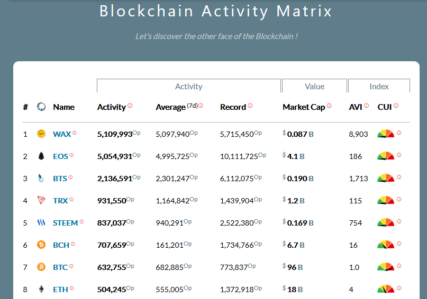This screenshot has width=427, height=299.
Task: Open info icon next to Average (7d) header
Action: point(201,106)
